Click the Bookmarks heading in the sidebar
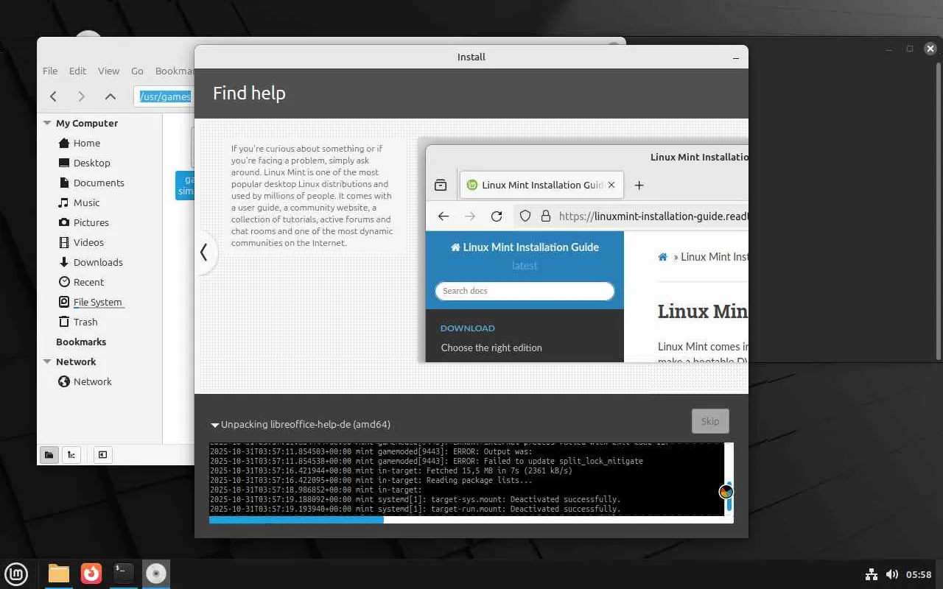The image size is (943, 589). click(x=81, y=342)
